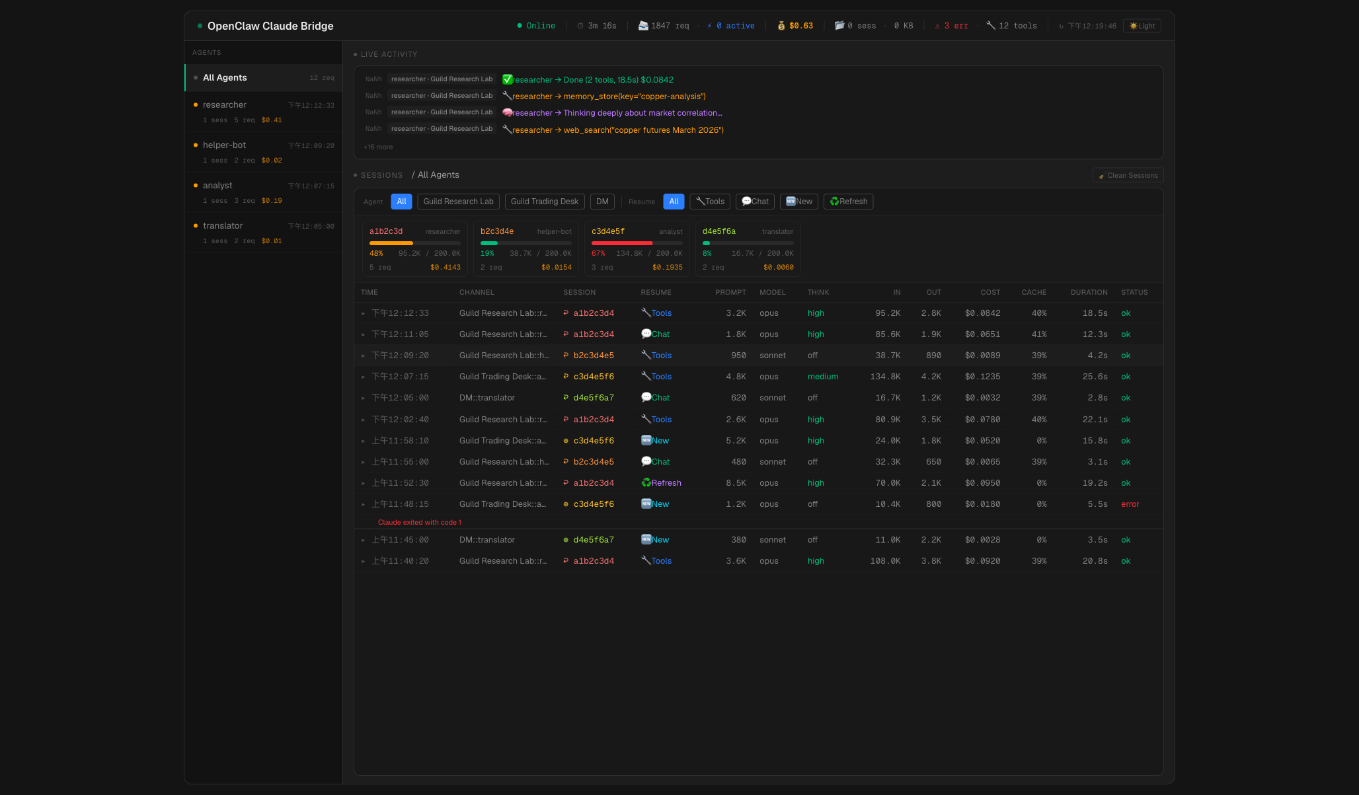Expand the '+16 more' live activity entries
The image size is (1359, 795).
pyautogui.click(x=377, y=147)
